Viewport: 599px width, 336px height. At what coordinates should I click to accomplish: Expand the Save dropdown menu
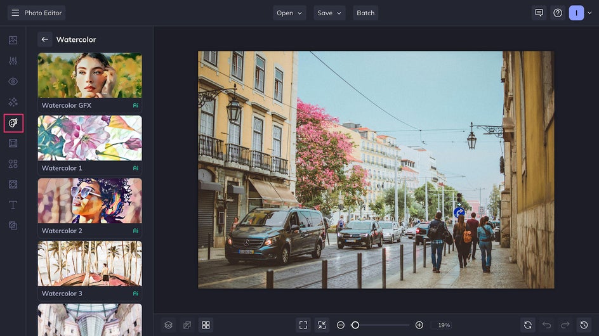329,13
